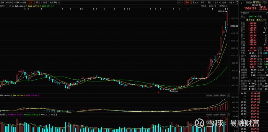Viewport: 268px width, 132px height.
Task: Click the circular settings icon beside MA legend
Action: 10,6
